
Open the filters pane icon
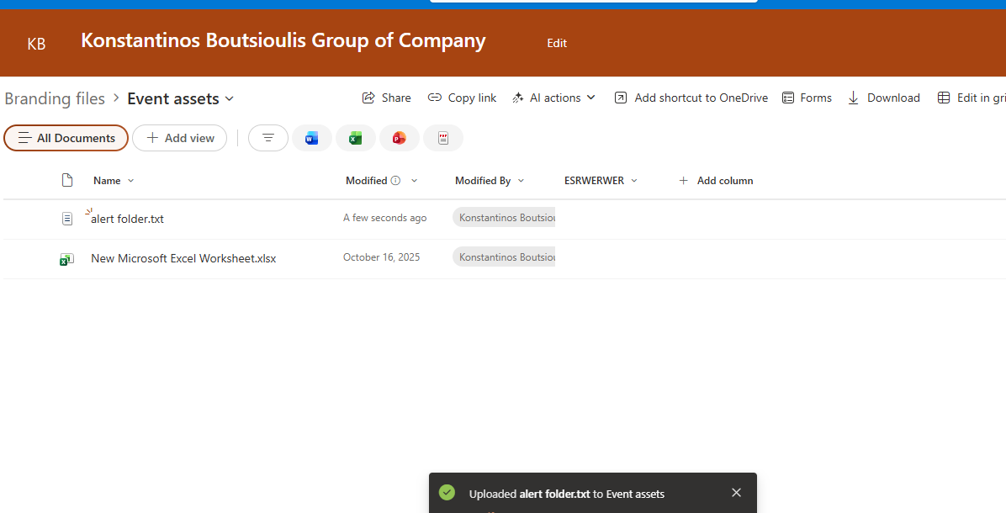pyautogui.click(x=268, y=138)
